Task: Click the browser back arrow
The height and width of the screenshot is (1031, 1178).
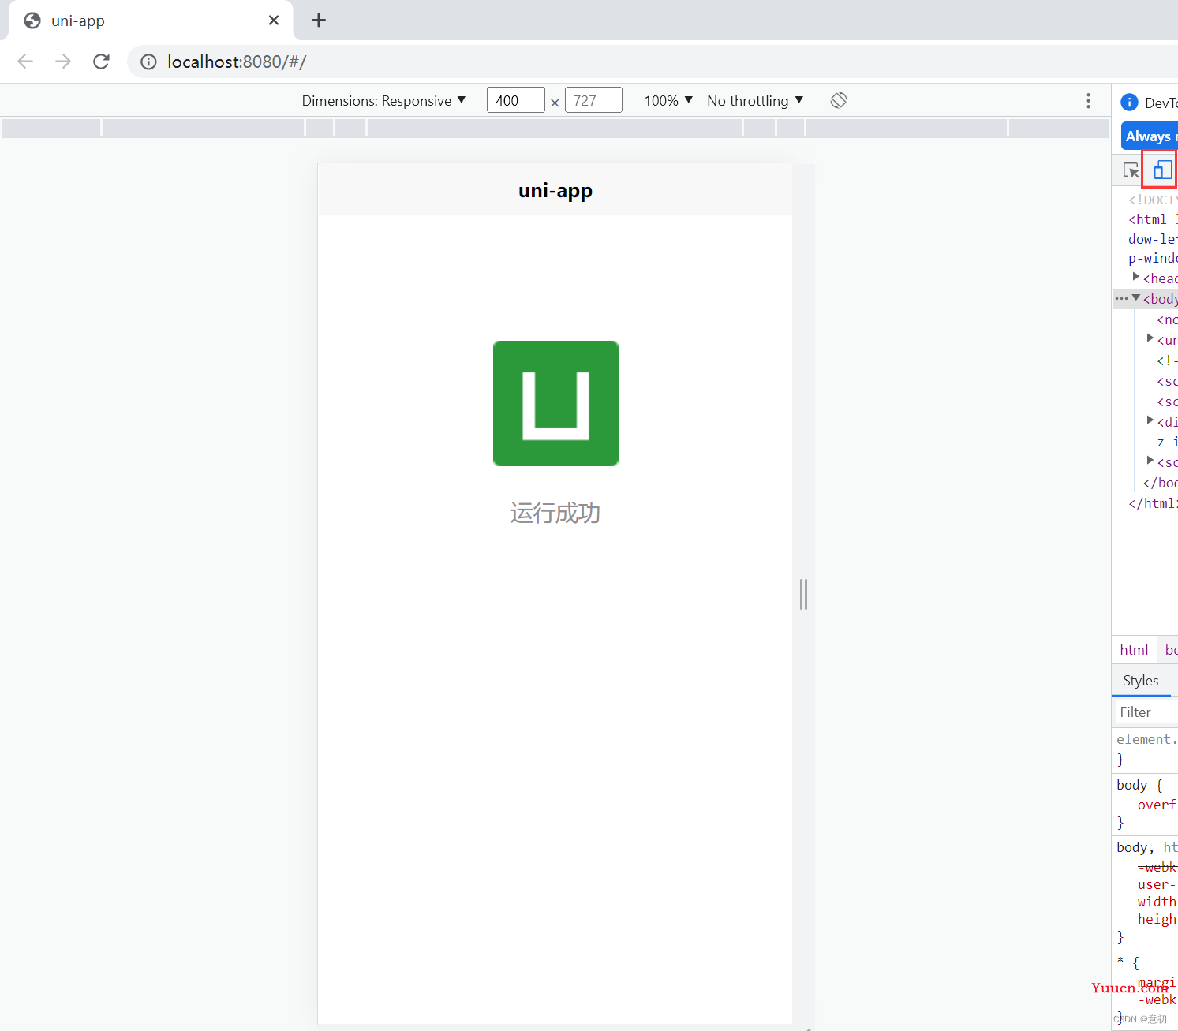Action: pos(25,62)
